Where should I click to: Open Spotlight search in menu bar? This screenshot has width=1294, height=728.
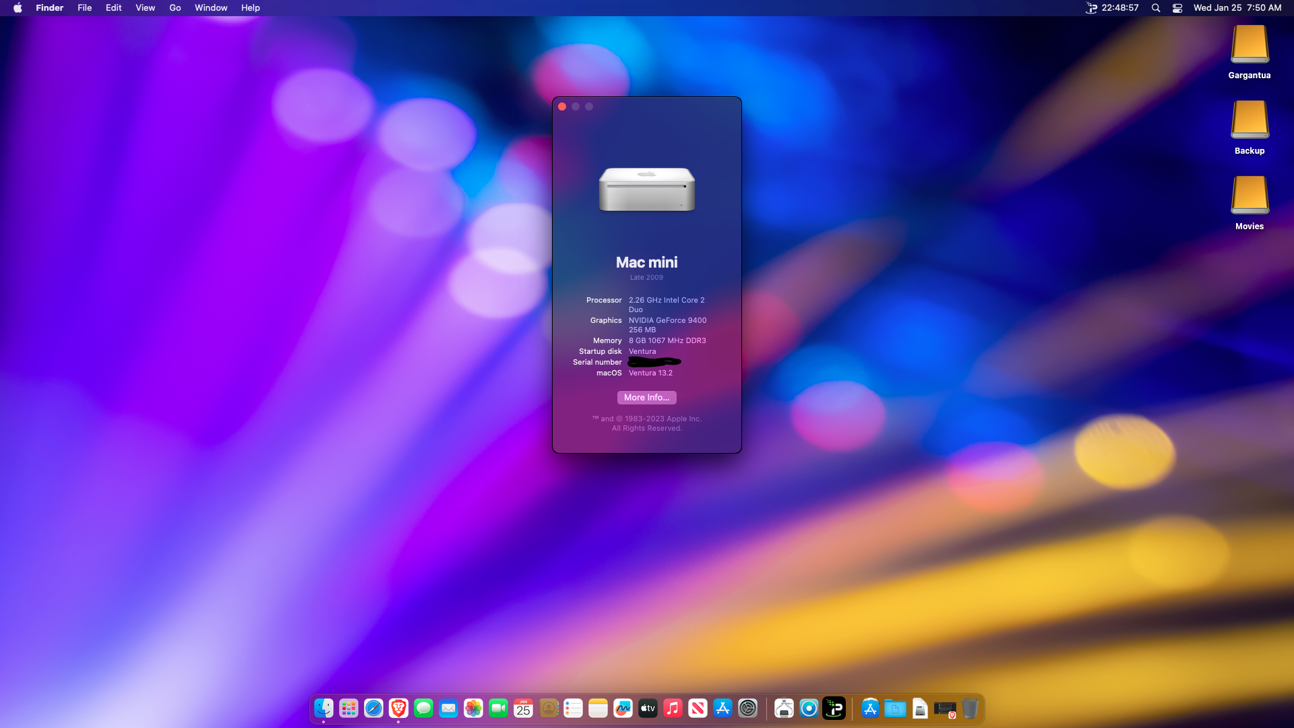(1156, 8)
